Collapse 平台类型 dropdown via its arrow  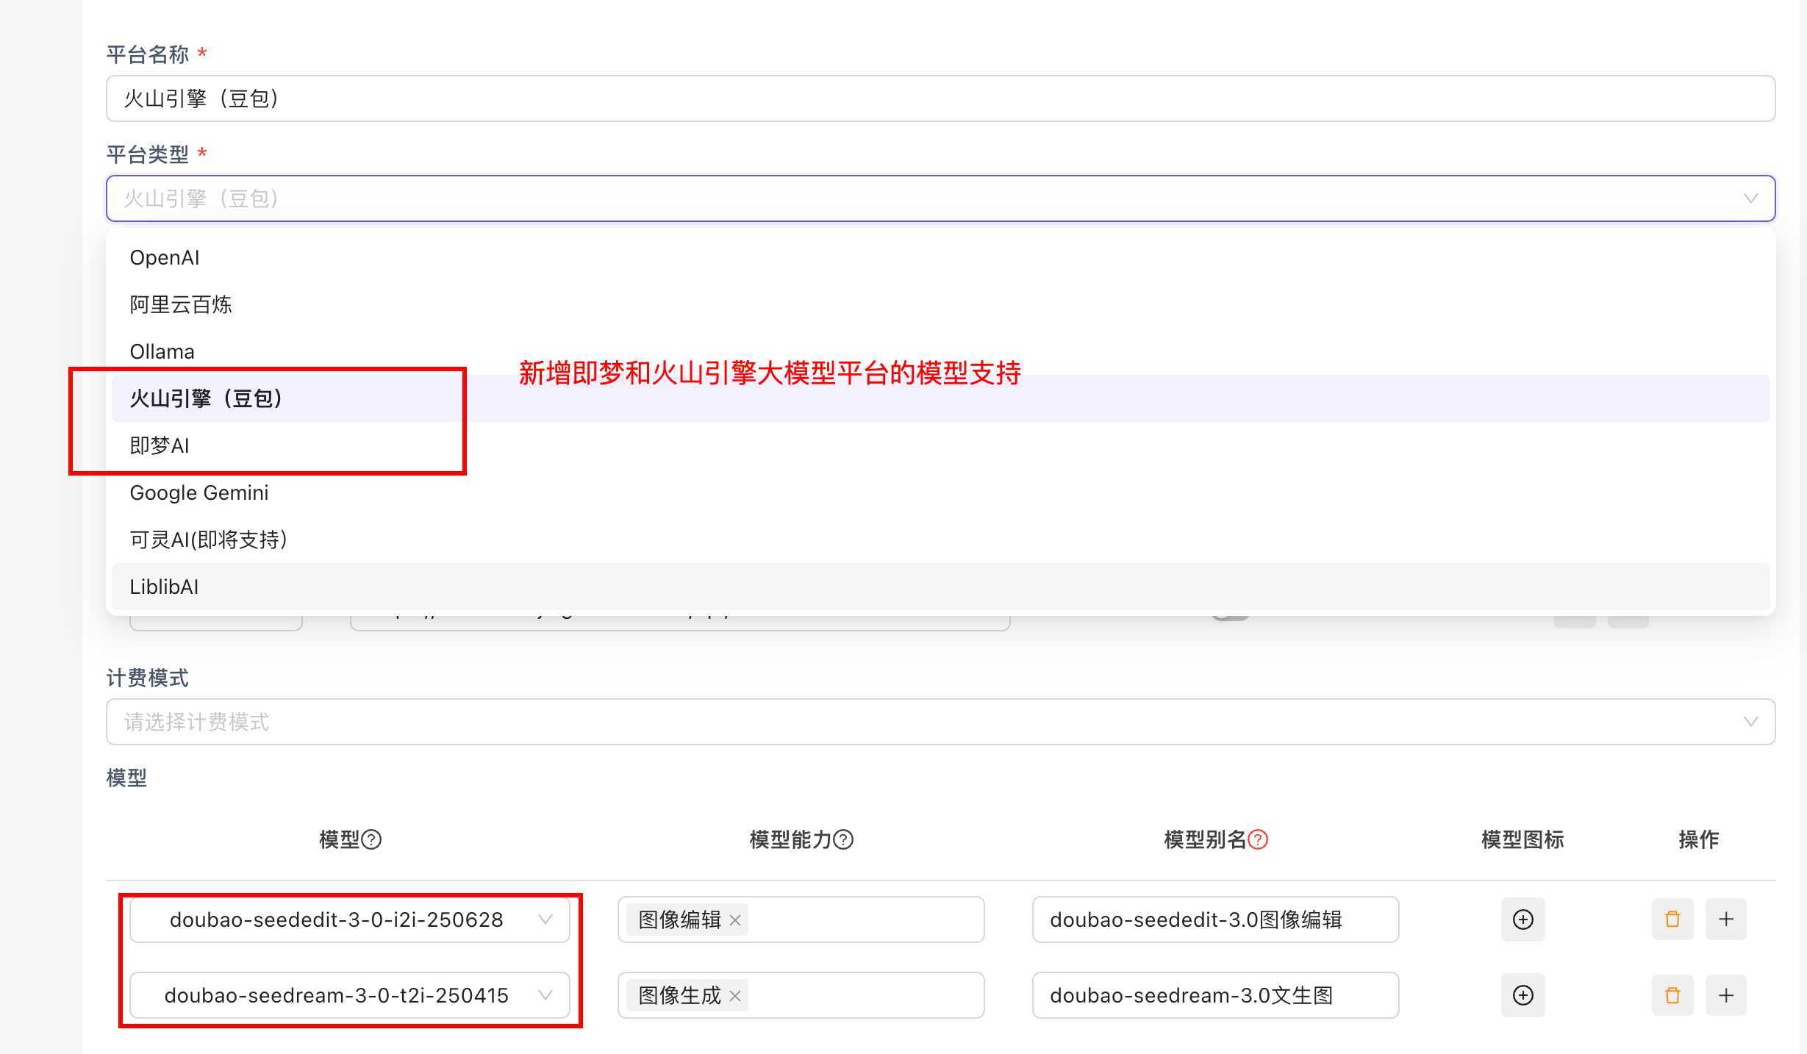click(1751, 198)
